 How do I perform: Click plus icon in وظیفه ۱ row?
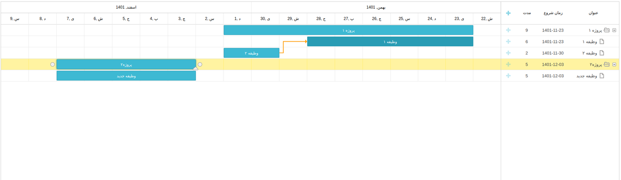pyautogui.click(x=508, y=42)
